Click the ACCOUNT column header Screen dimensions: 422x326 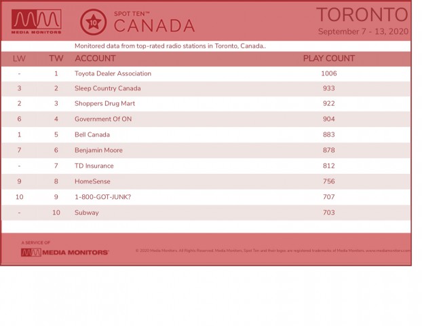pyautogui.click(x=95, y=58)
